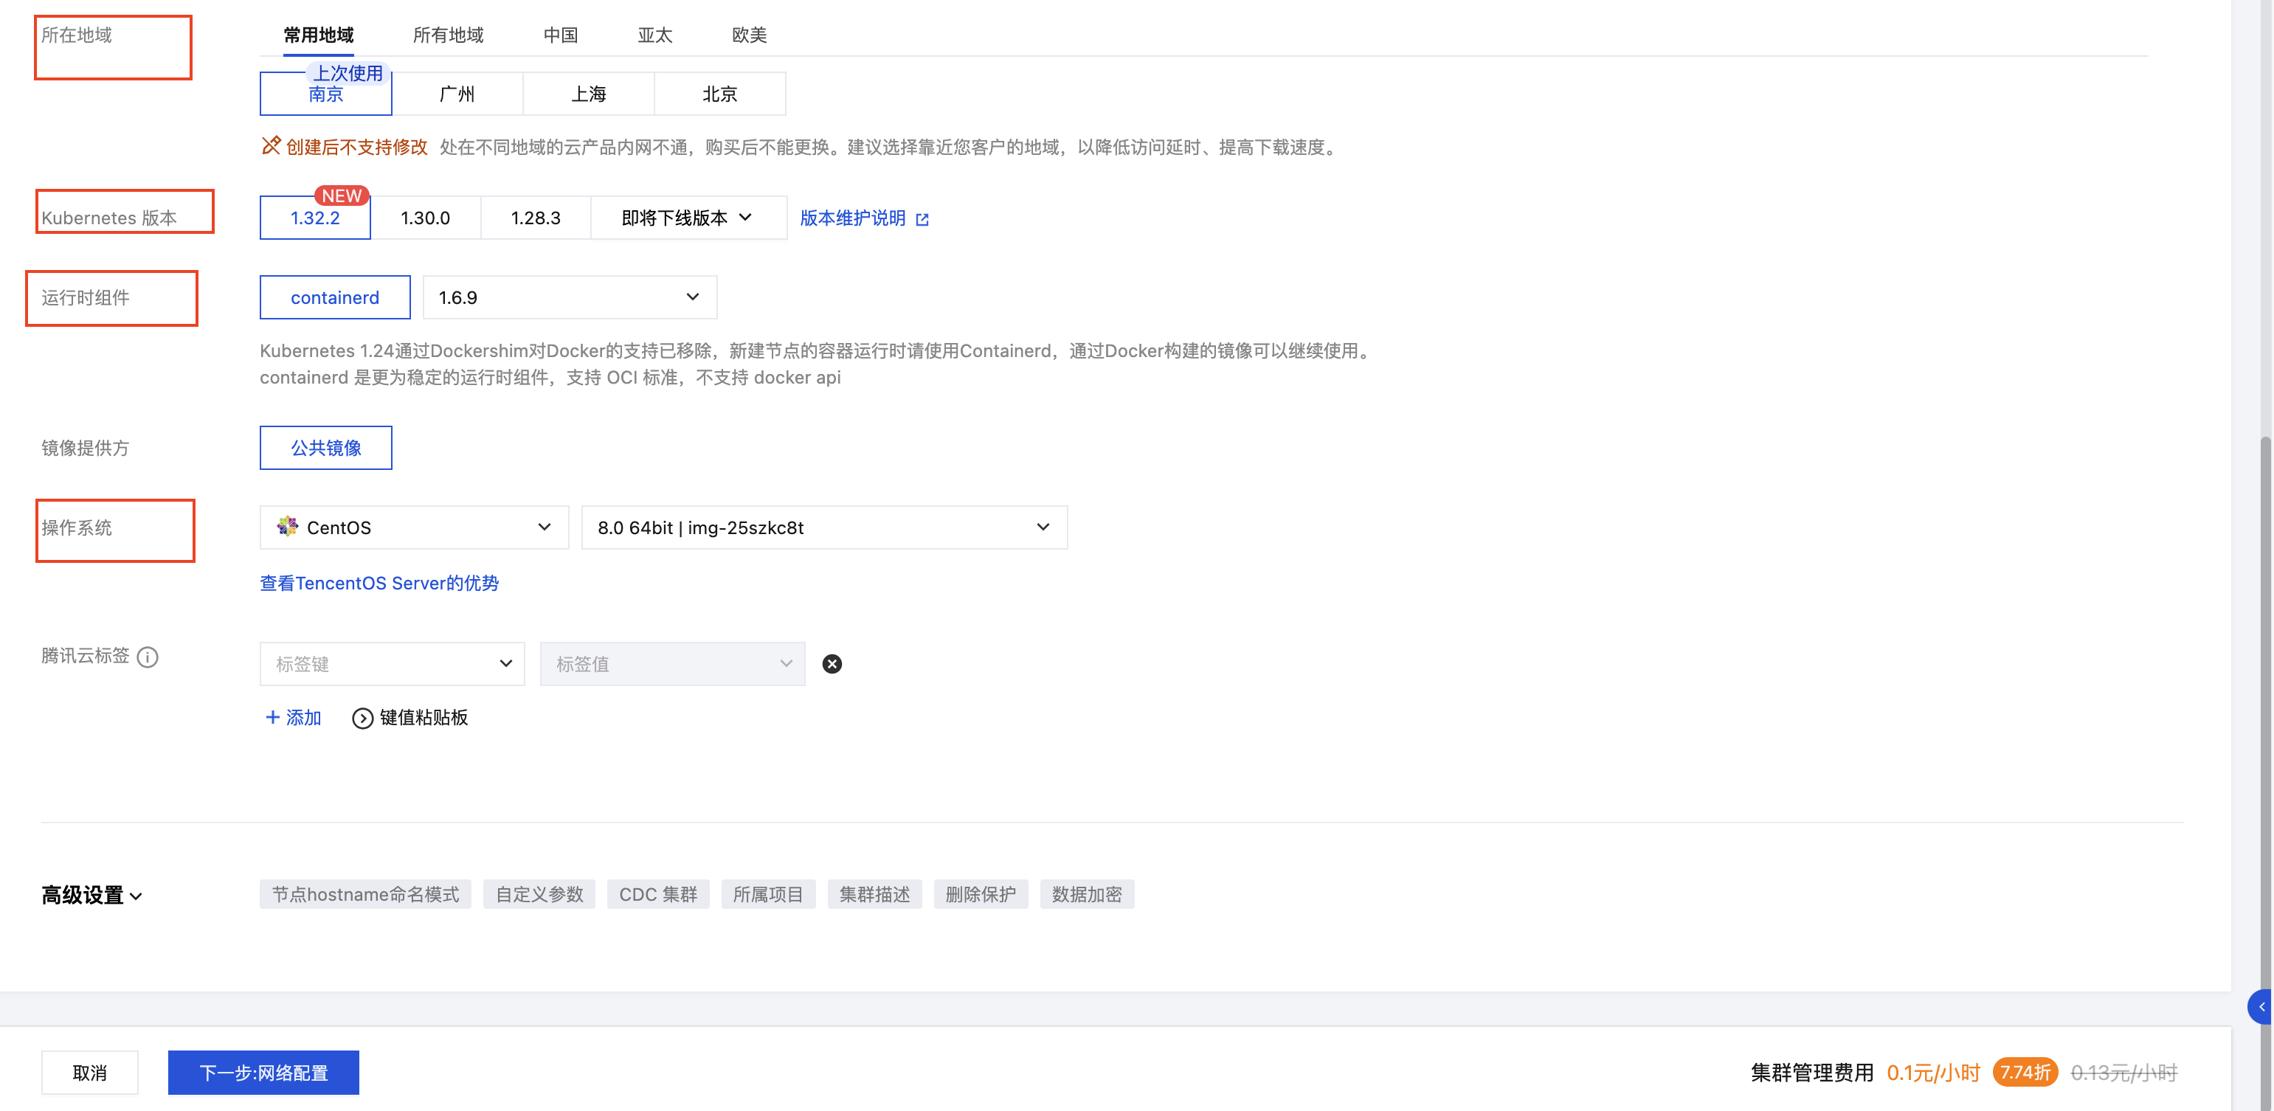The width and height of the screenshot is (2274, 1111).
Task: Choose Kubernetes version 1.28.3
Action: pyautogui.click(x=536, y=218)
